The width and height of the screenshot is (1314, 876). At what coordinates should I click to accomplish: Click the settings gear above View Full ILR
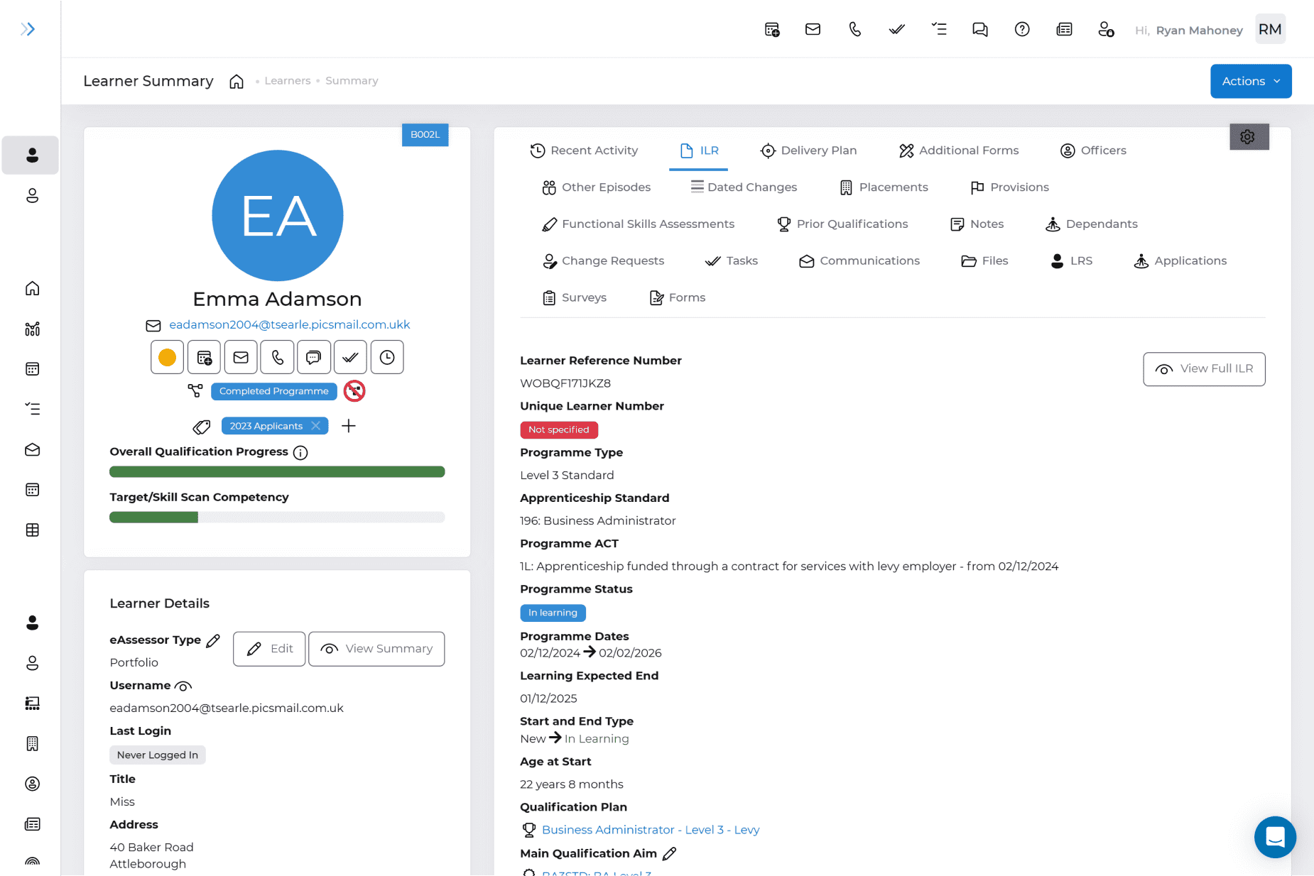[1249, 136]
